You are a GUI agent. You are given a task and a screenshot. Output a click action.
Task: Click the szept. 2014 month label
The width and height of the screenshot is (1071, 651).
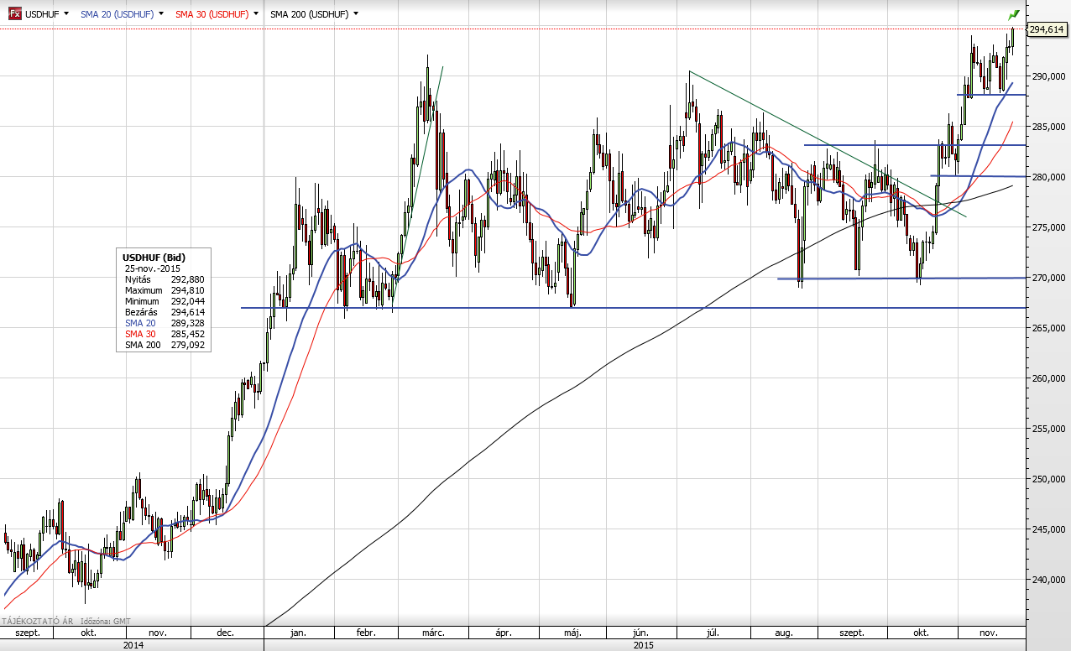(x=26, y=633)
